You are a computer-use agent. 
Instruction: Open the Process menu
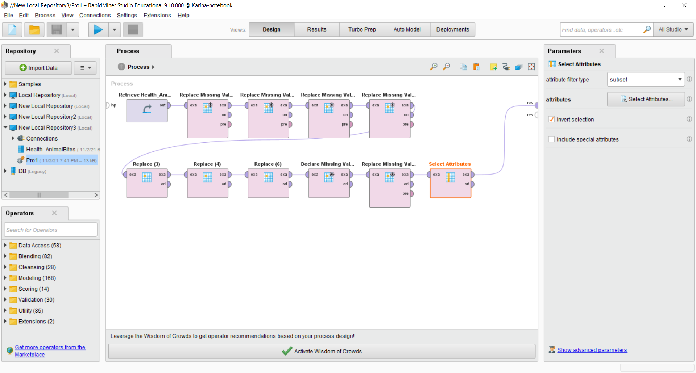pyautogui.click(x=45, y=15)
